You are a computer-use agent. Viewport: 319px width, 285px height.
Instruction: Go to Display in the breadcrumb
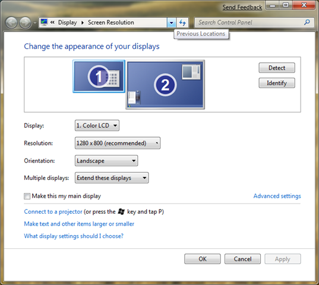tap(68, 23)
